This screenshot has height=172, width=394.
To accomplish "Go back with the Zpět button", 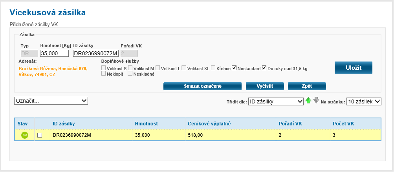I will (x=307, y=86).
